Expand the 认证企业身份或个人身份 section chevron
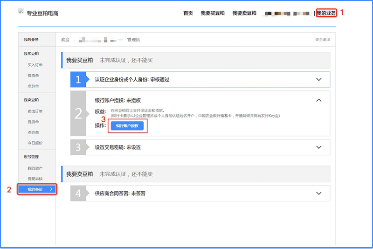 [319, 80]
